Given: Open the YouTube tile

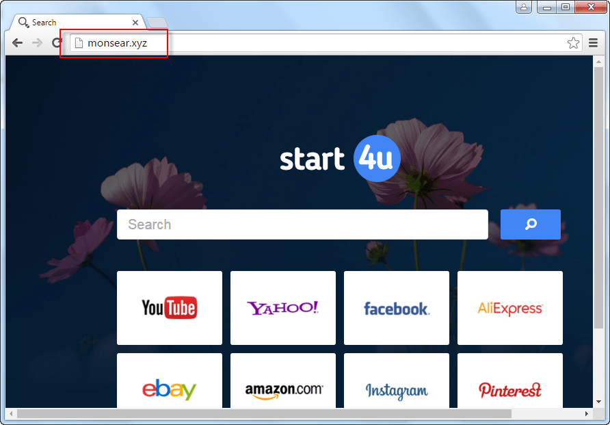Looking at the screenshot, I should (170, 308).
